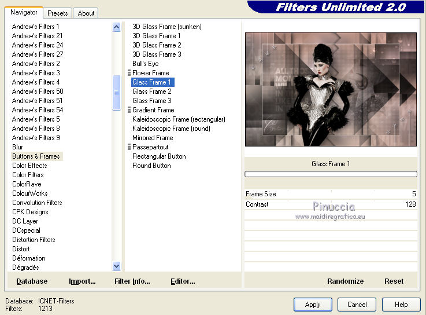Open the Presets tab
The width and height of the screenshot is (426, 315).
coord(58,13)
